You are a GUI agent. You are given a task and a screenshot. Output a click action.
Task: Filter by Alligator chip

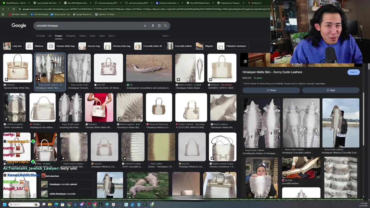tap(205, 46)
